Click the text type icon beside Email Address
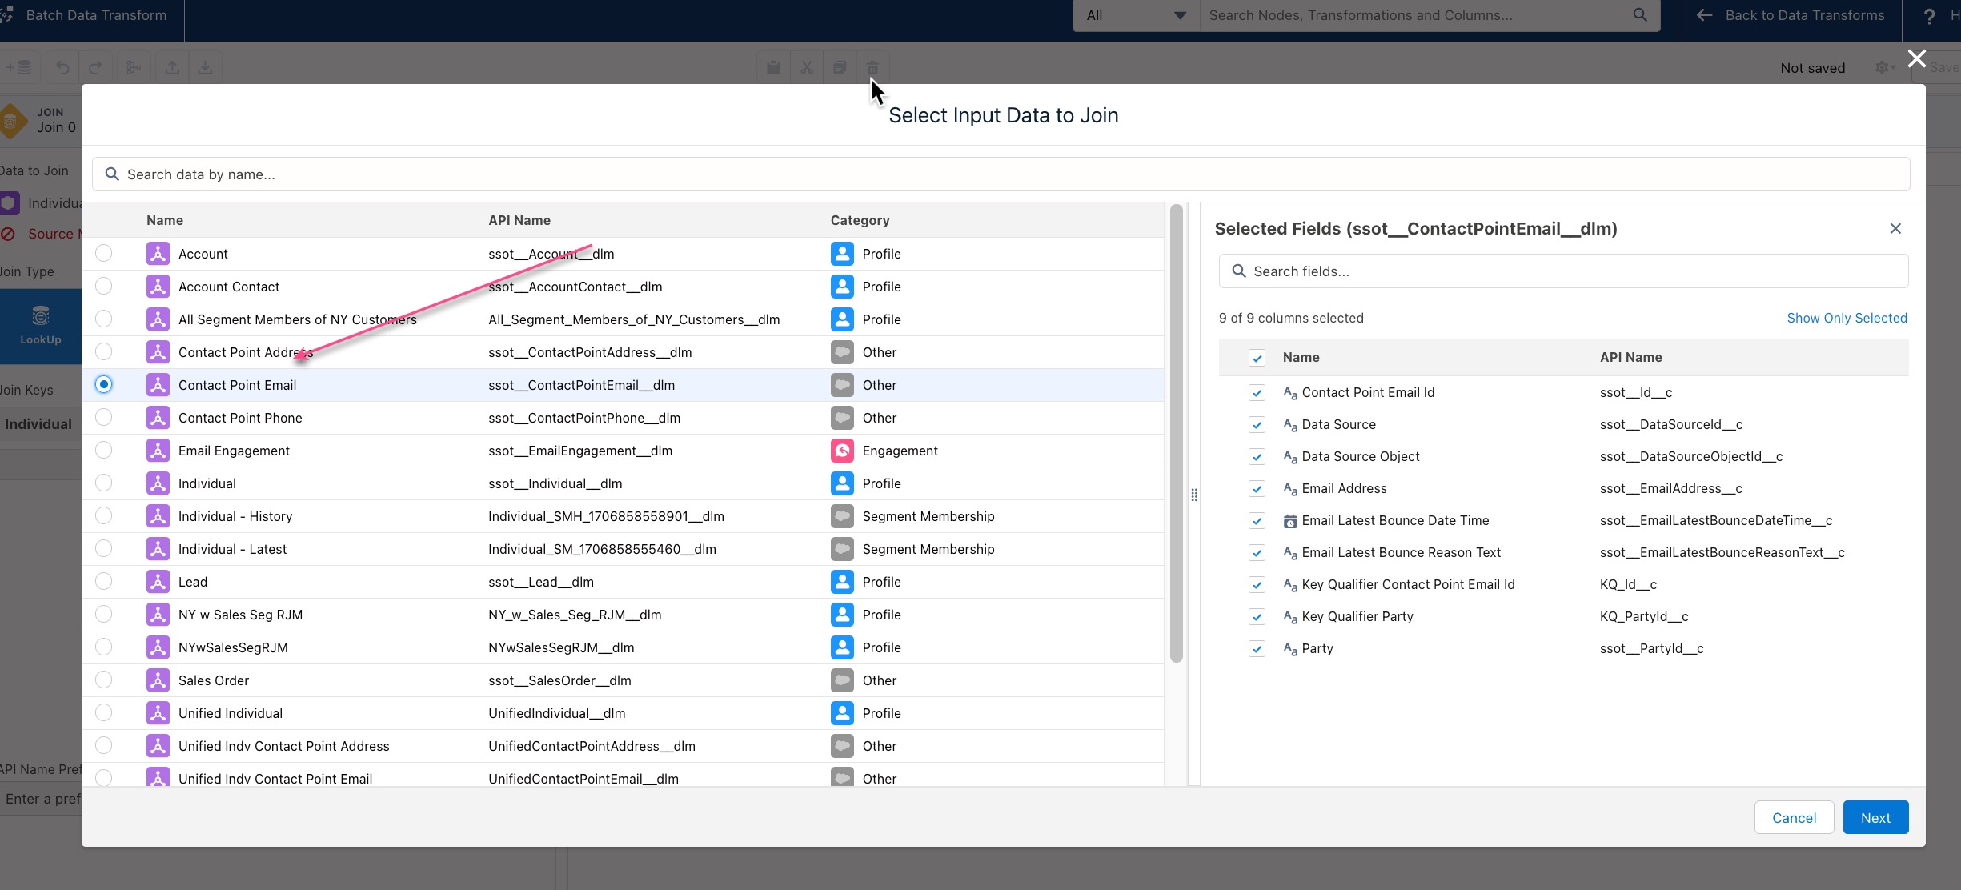The width and height of the screenshot is (1961, 890). click(x=1289, y=489)
